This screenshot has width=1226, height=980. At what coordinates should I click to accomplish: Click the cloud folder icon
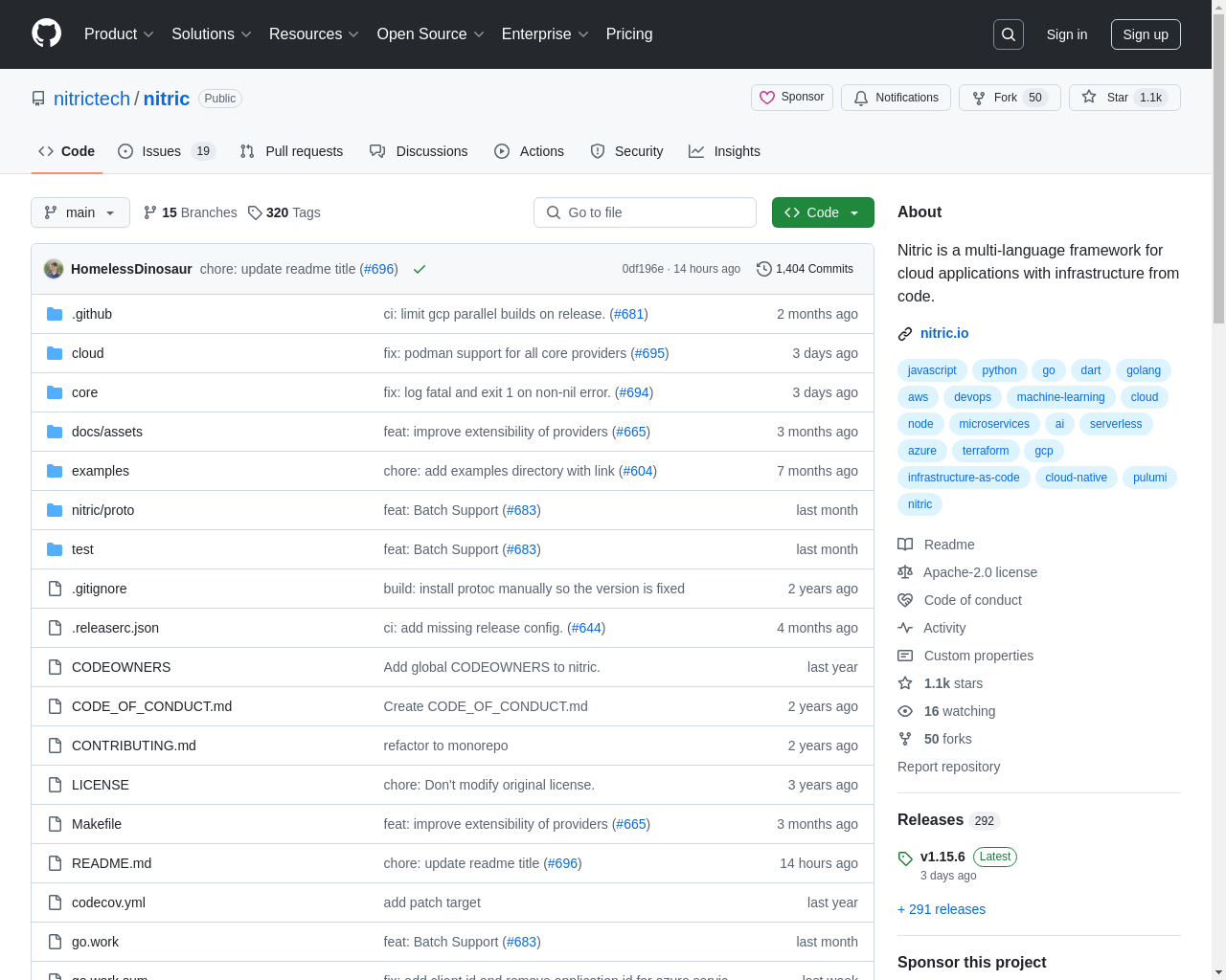point(55,353)
